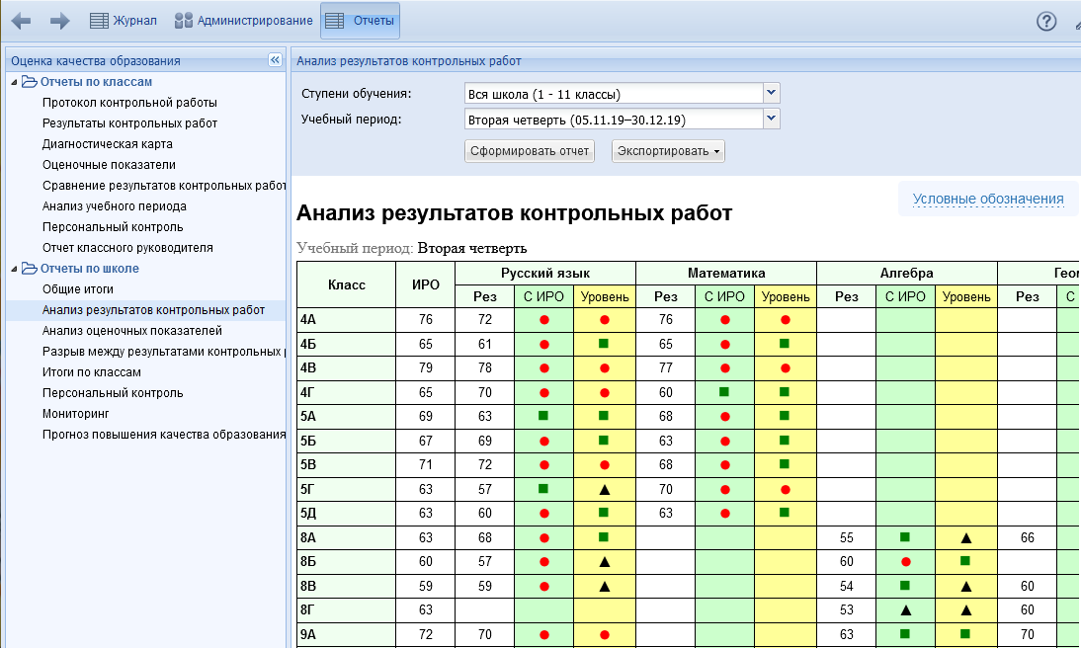Go back with the left arrow icon
Viewport: 1081px width, 648px height.
pos(22,21)
